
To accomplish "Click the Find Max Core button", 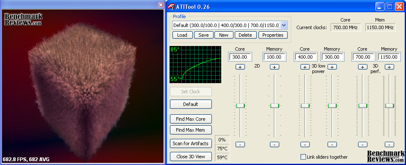I will (191, 119).
